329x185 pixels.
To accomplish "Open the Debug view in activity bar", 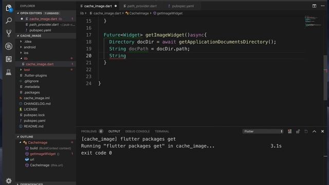I will click(9, 46).
